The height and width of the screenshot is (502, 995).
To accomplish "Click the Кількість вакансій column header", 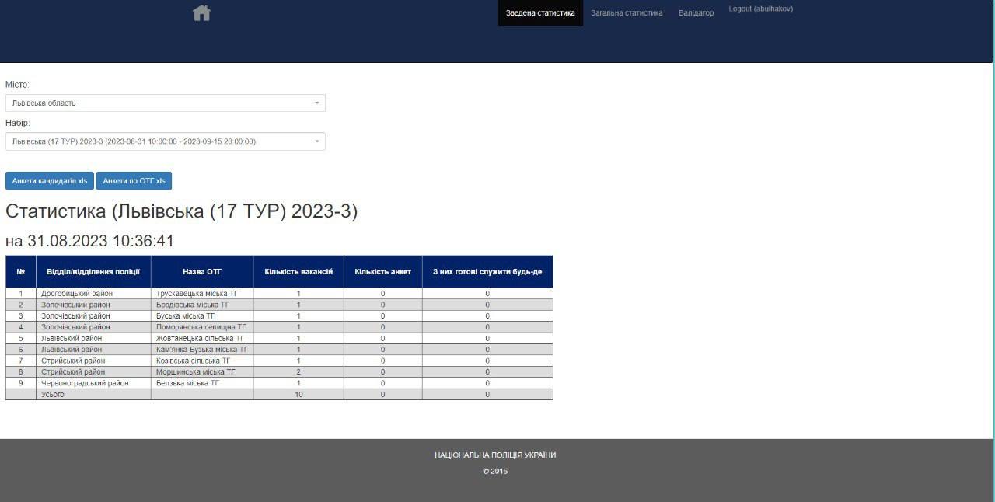I will (298, 272).
